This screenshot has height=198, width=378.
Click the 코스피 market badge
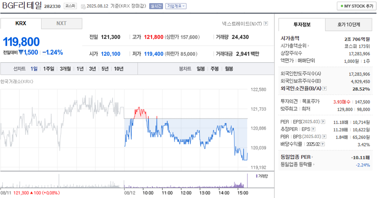tap(70, 6)
